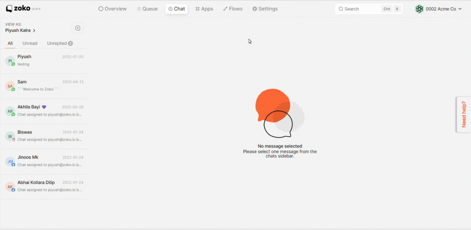Open the Apps tab

(x=204, y=9)
